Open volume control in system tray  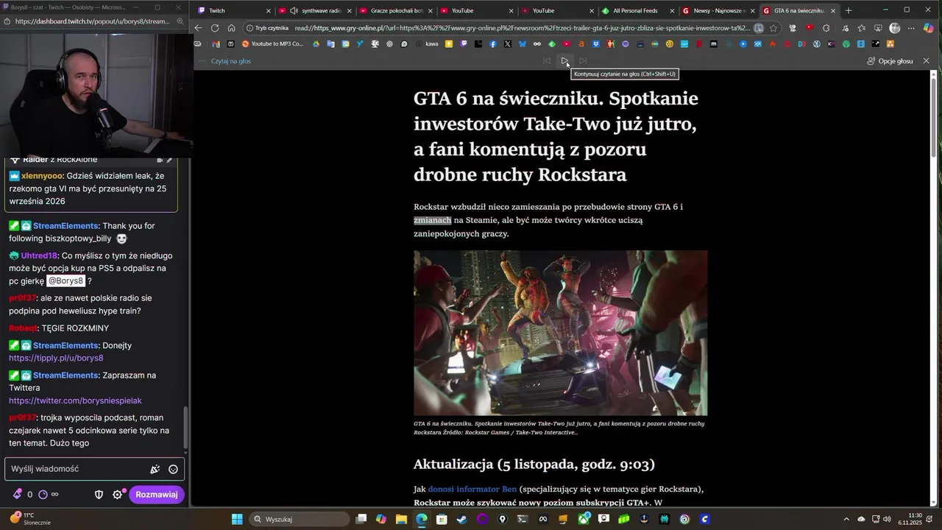(x=887, y=519)
